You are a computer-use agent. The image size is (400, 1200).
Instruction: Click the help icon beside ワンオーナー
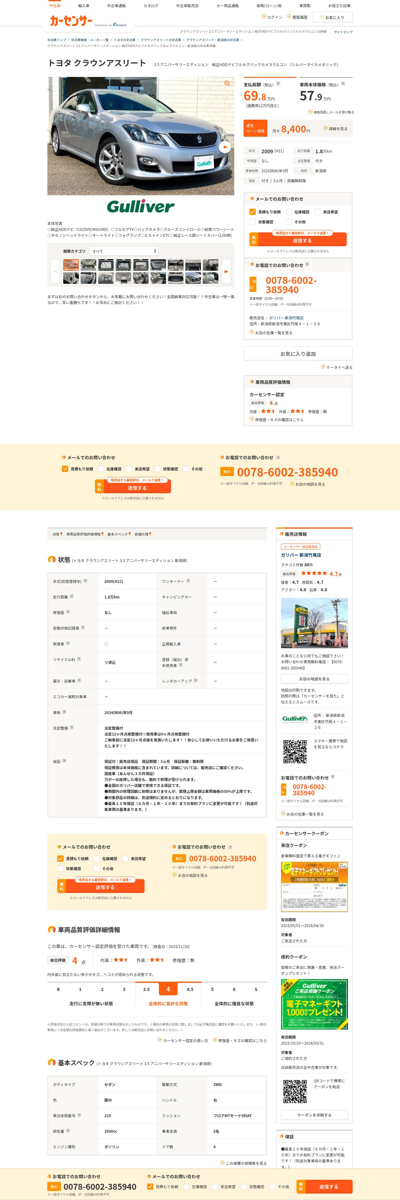(x=188, y=580)
